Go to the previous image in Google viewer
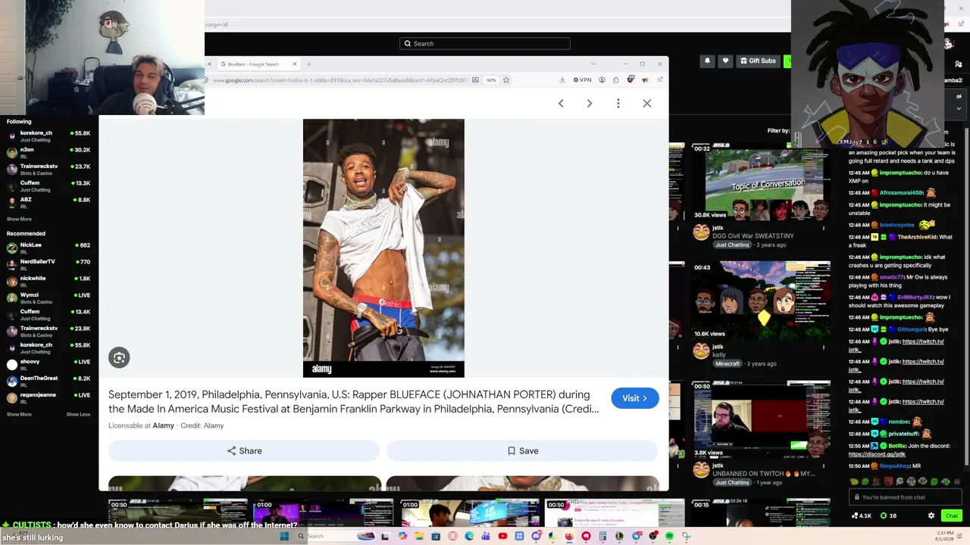 coord(561,103)
